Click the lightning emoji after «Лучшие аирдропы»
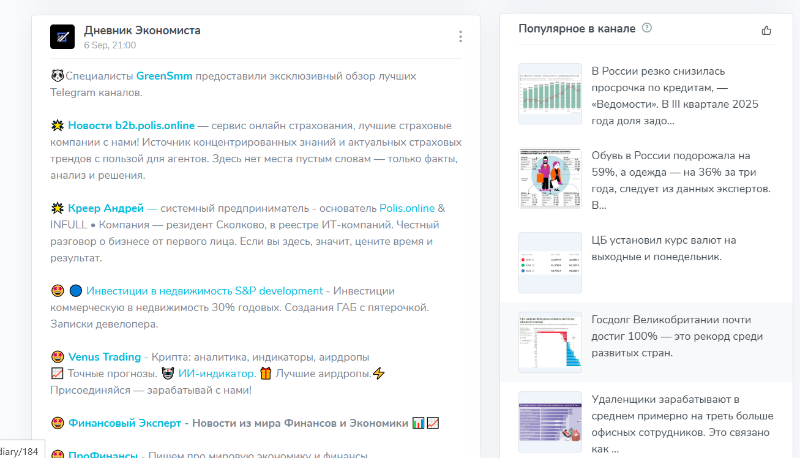The height and width of the screenshot is (458, 800). click(378, 372)
